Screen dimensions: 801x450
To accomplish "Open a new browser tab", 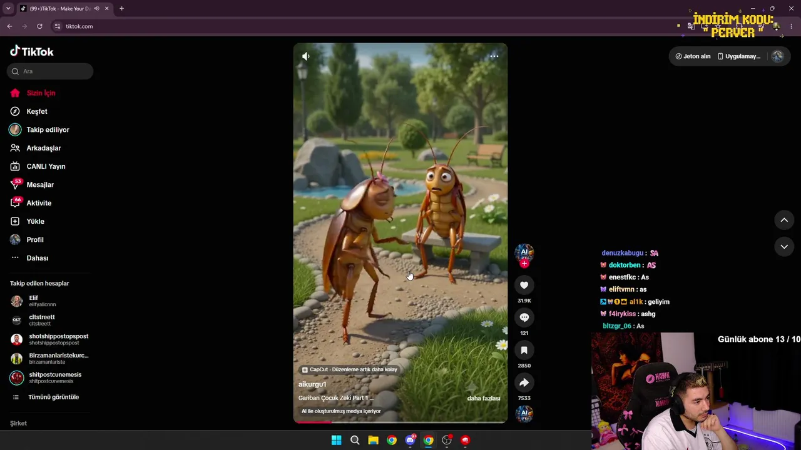I will tap(121, 9).
